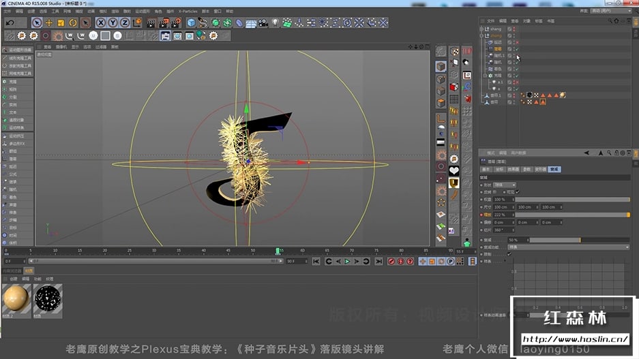Select the highlighted Falloff attribute tab
This screenshot has width=639, height=359.
(554, 170)
